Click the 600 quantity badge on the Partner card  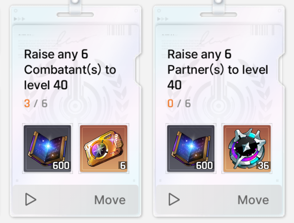[204, 166]
